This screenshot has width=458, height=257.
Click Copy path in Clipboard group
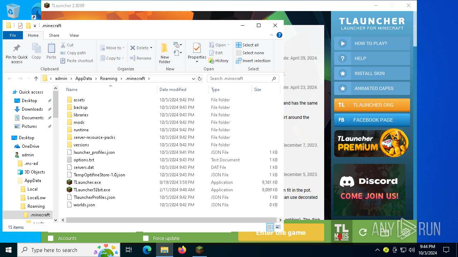point(73,53)
